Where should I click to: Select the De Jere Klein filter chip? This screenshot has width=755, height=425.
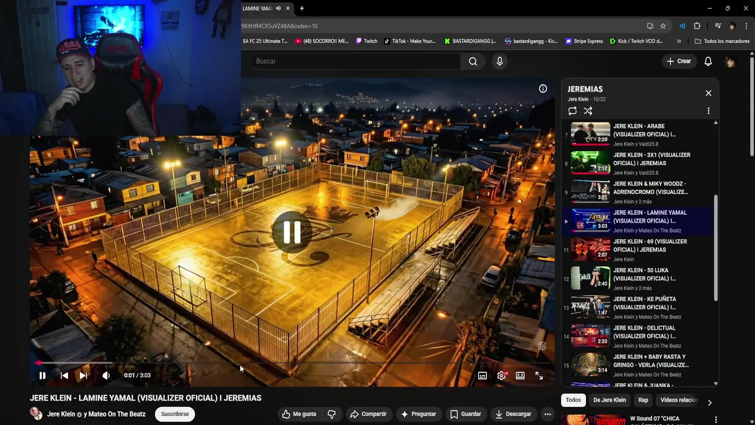(609, 400)
